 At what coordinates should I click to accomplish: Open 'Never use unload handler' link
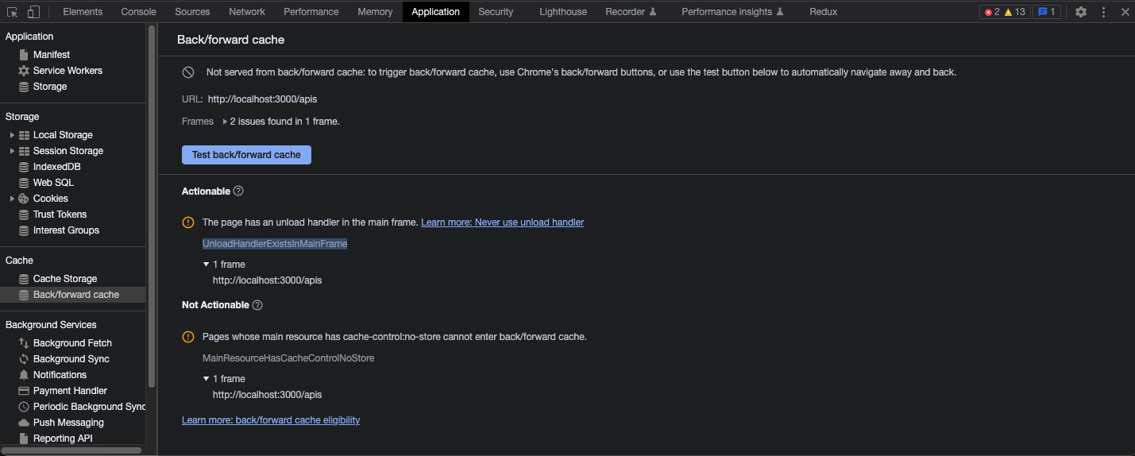click(x=503, y=222)
